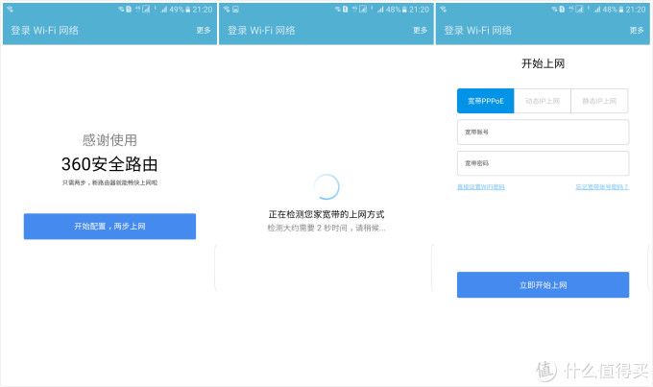Image resolution: width=653 pixels, height=387 pixels.
Task: Click the 开始上网 page heading
Action: pos(543,63)
